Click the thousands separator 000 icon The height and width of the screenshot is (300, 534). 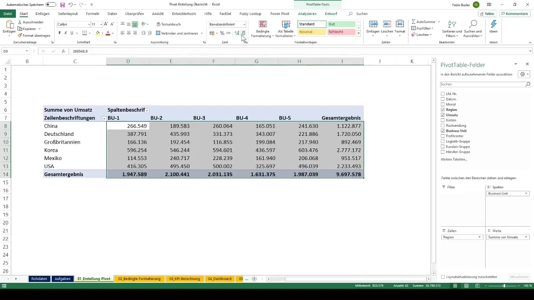click(228, 33)
